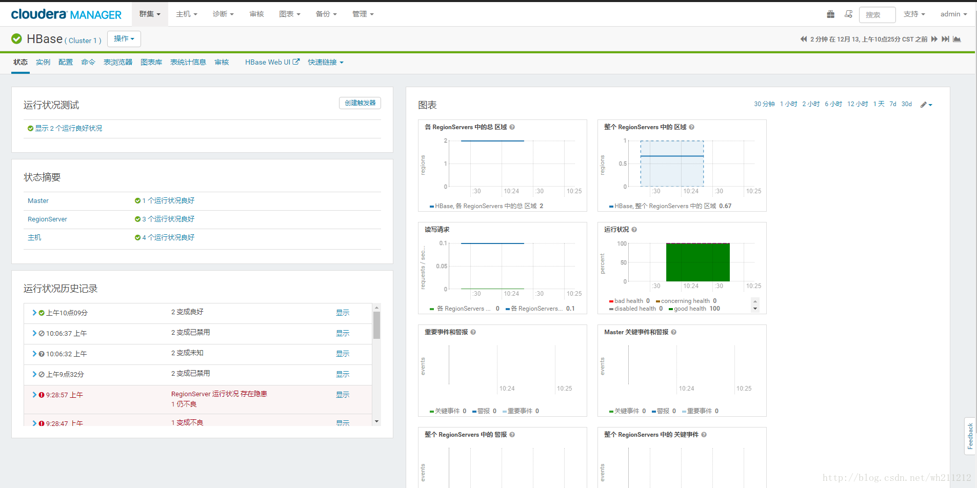The height and width of the screenshot is (488, 977).
Task: Open the 图表 top menu
Action: [290, 14]
